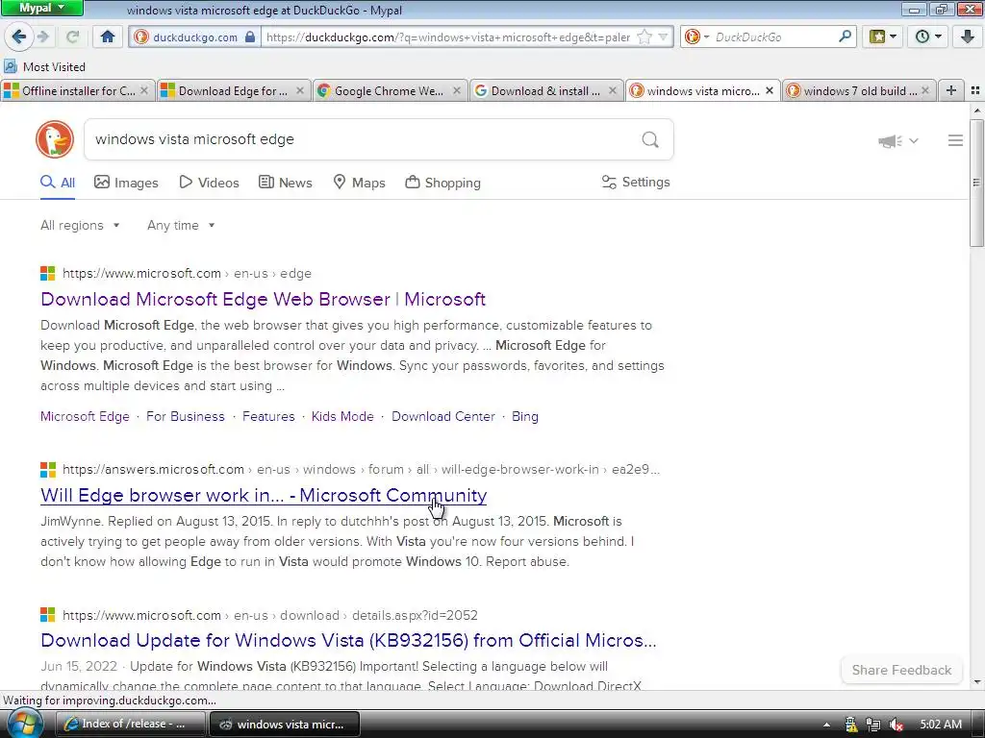Click the DuckDuckGo duck logo
Viewport: 985px width, 738px height.
pyautogui.click(x=55, y=139)
